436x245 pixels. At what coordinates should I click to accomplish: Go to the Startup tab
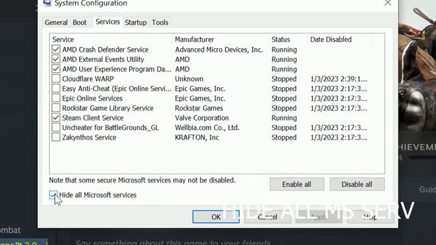click(x=136, y=22)
